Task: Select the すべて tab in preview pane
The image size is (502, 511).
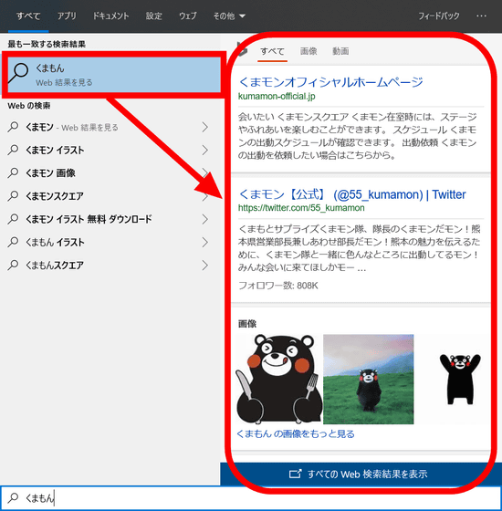Action: point(272,51)
